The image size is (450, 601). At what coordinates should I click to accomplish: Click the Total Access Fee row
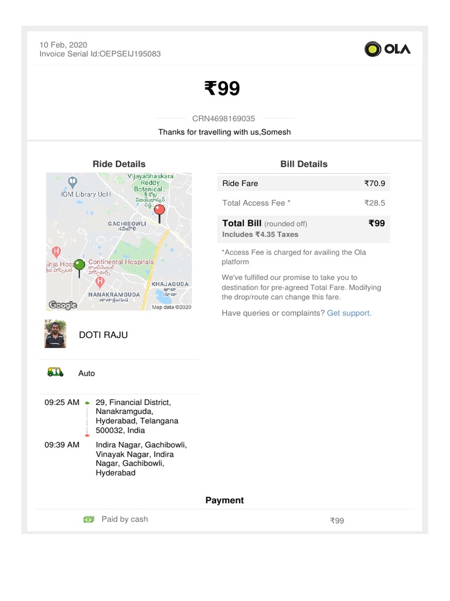(x=303, y=203)
